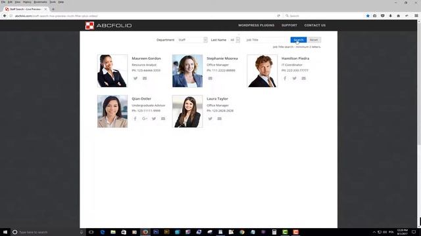Open the Department dropdown showing Staff
421x236 pixels.
tap(192, 40)
